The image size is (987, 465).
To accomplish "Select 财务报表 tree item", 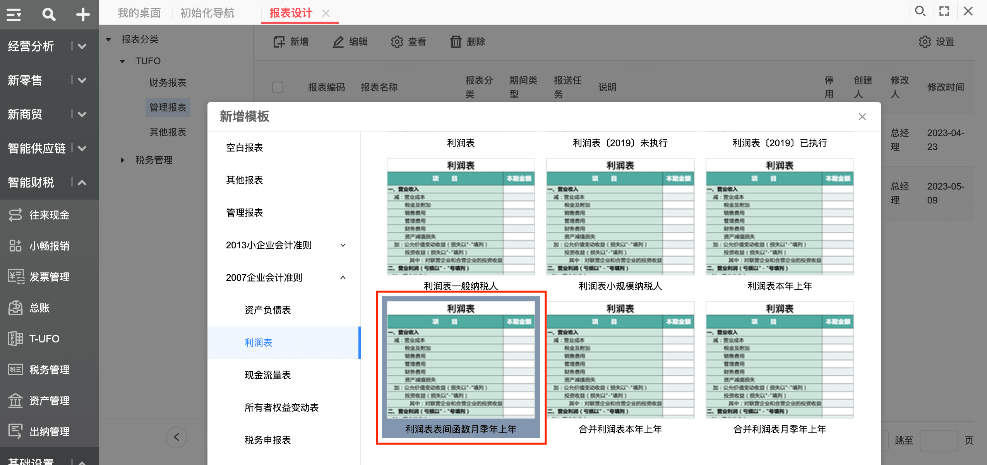I will pos(168,82).
